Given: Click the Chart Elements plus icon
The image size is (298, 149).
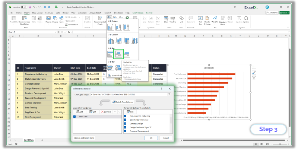Looking at the screenshot, I should click(254, 67).
